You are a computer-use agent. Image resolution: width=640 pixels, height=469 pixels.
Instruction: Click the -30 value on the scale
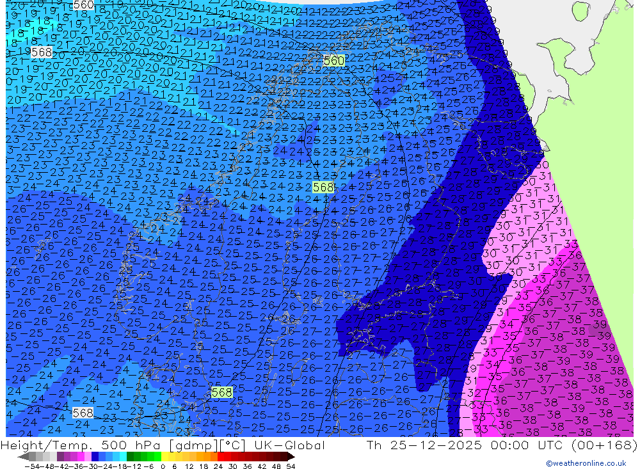coord(90,466)
